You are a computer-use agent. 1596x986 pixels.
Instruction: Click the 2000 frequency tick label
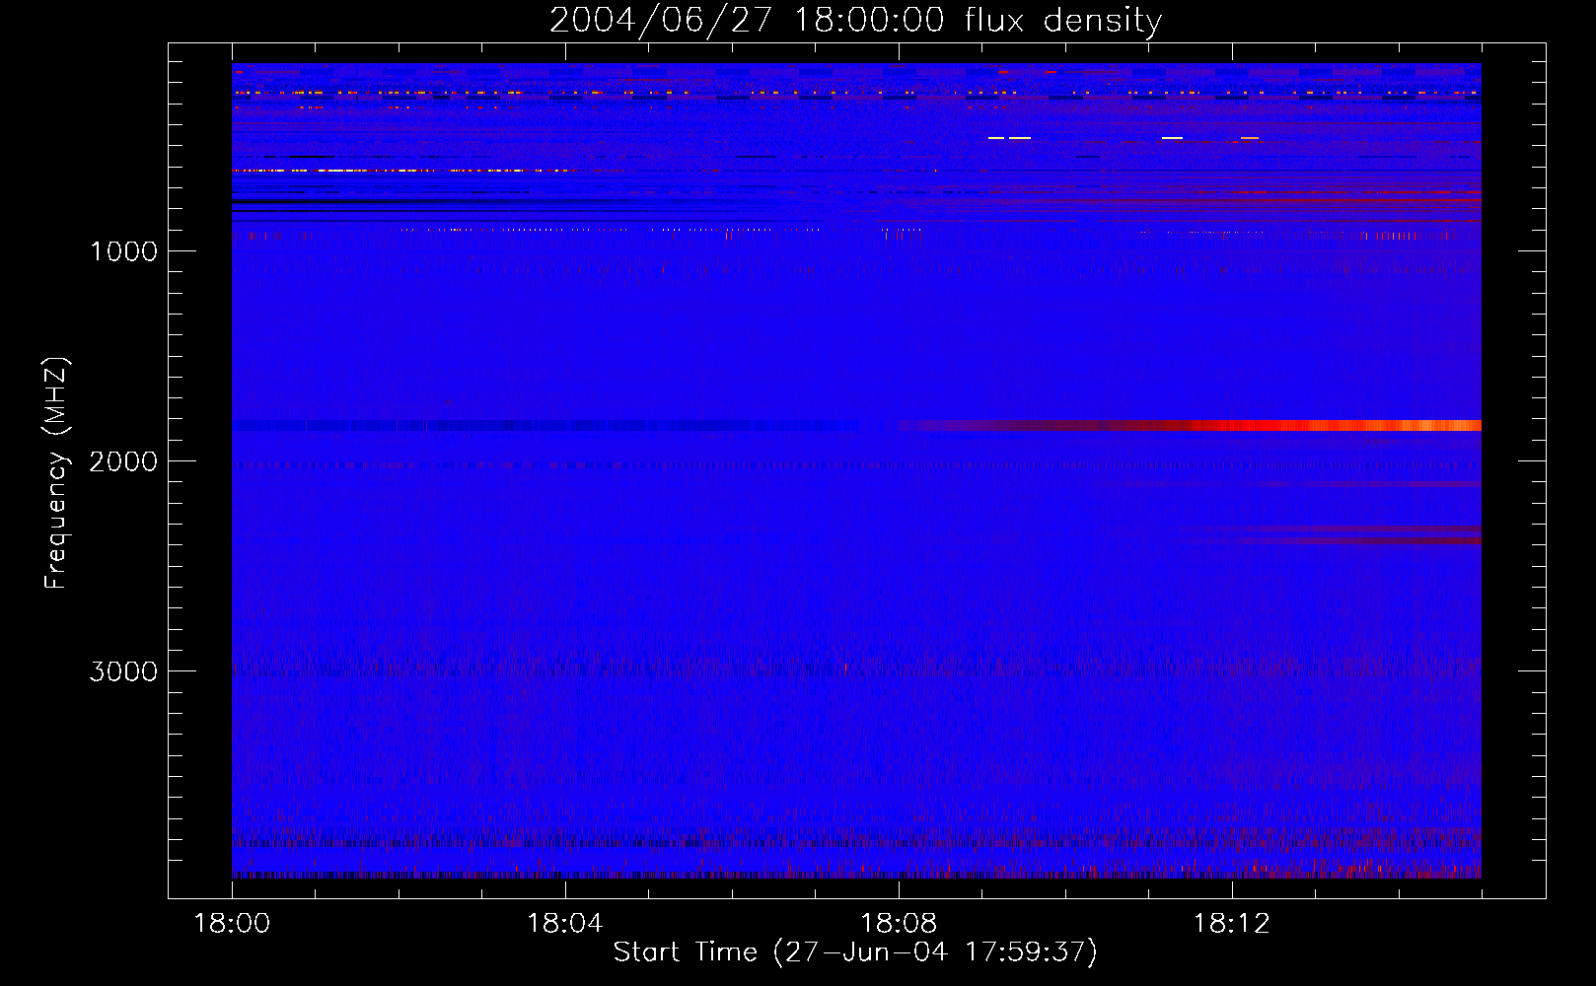pos(123,461)
